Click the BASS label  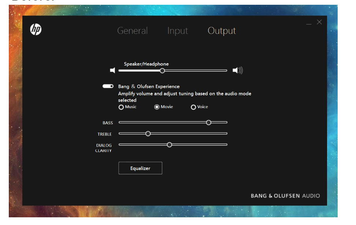click(108, 123)
